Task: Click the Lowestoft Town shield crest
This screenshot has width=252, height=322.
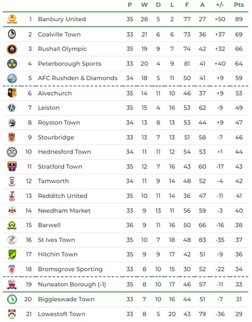Action: coord(12,314)
